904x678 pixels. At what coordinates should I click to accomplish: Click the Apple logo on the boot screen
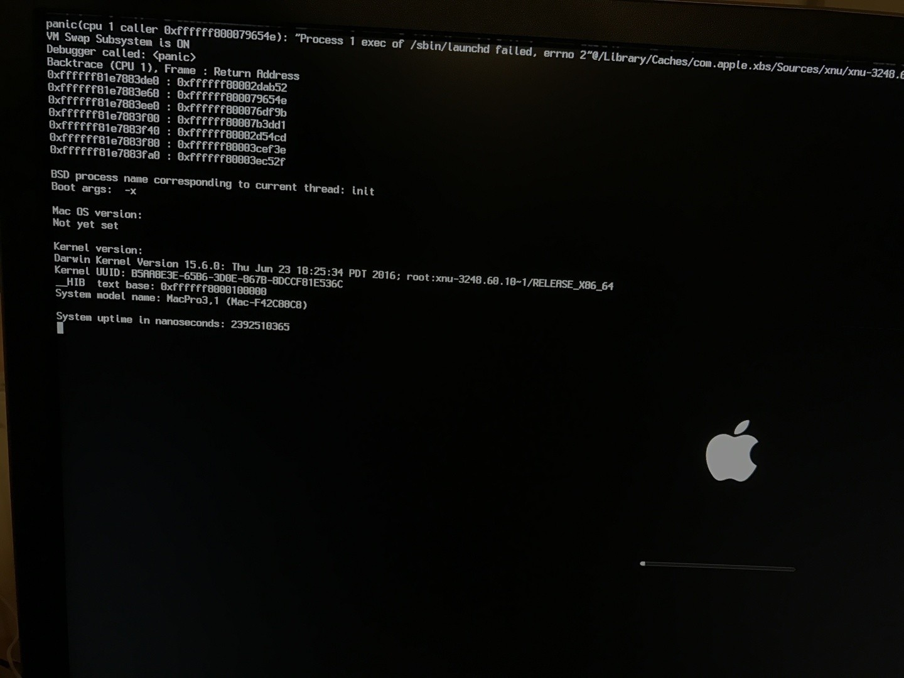click(x=732, y=451)
